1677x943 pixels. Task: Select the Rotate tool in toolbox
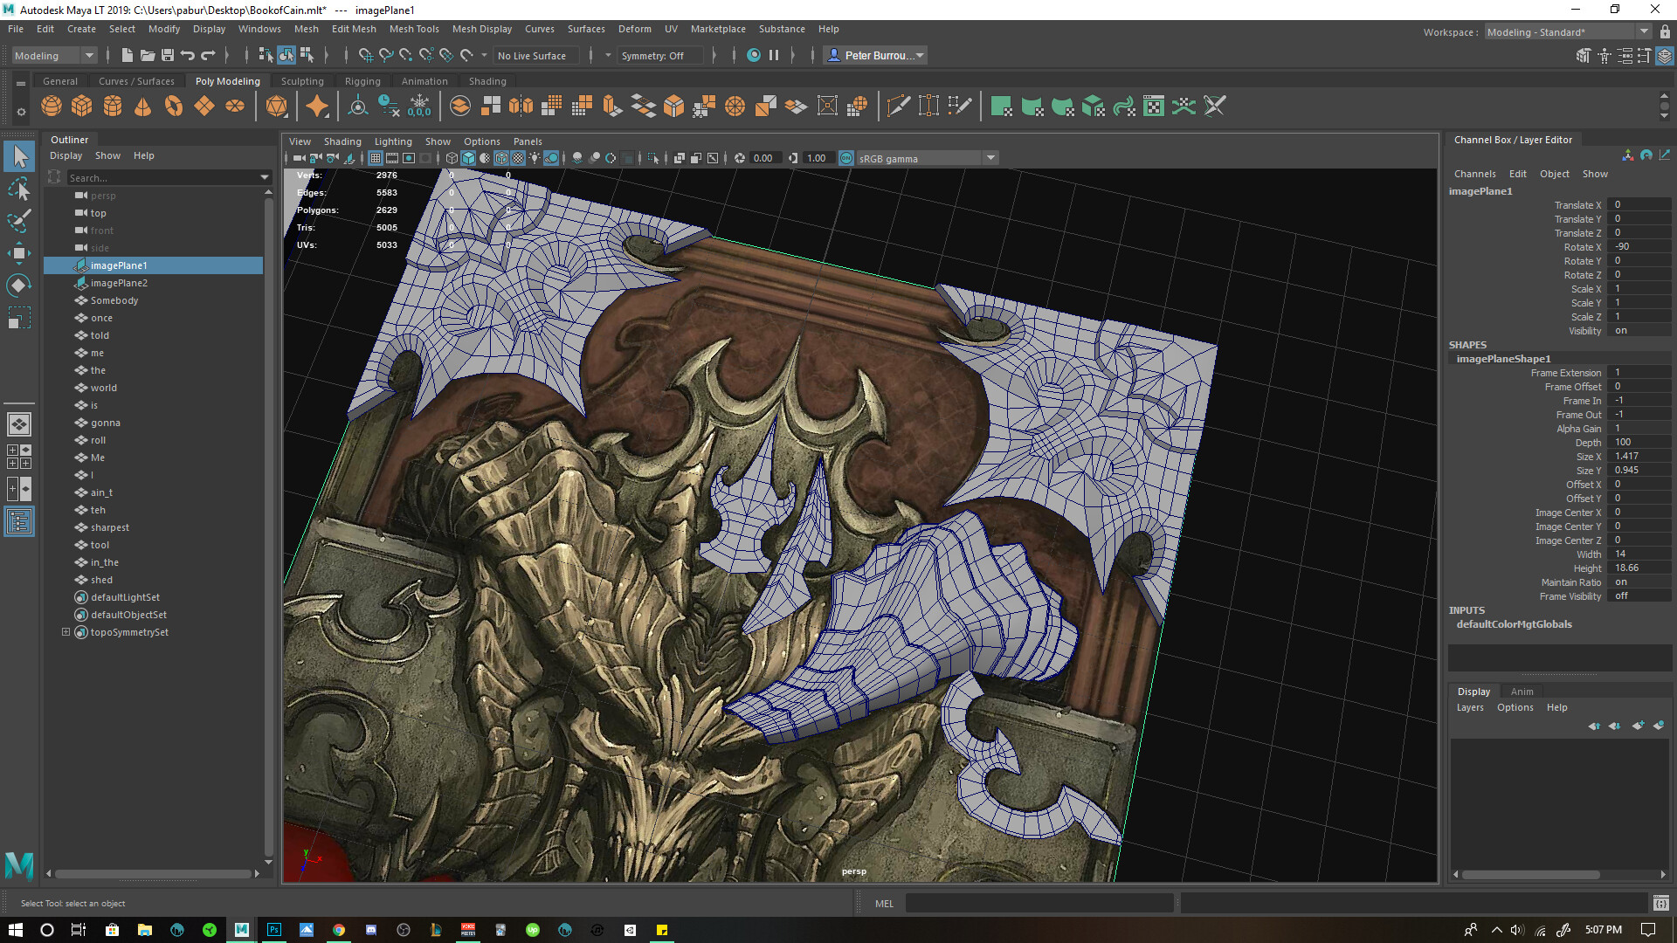click(x=19, y=286)
